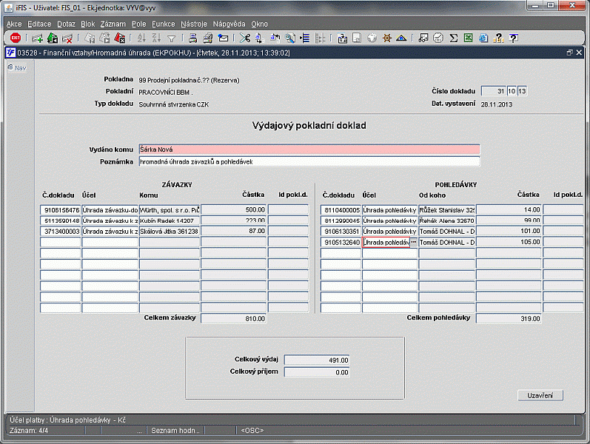This screenshot has width=590, height=444.
Task: Click the copy field icon
Action: (x=260, y=38)
